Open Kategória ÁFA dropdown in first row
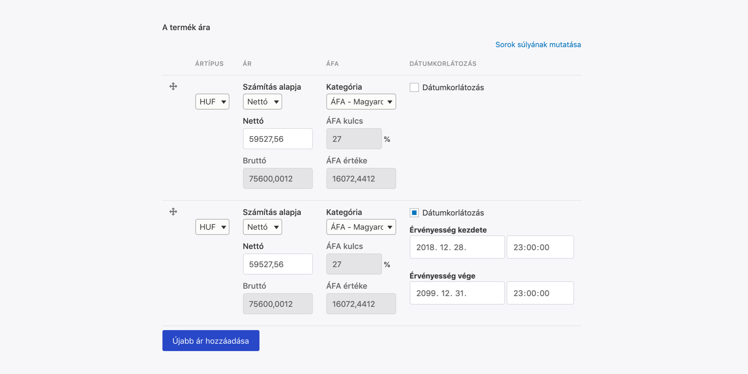Image resolution: width=748 pixels, height=374 pixels. click(x=361, y=102)
